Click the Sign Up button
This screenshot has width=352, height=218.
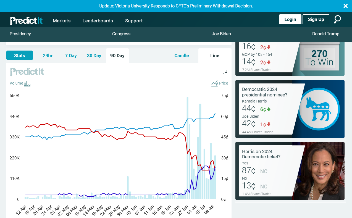tap(316, 19)
